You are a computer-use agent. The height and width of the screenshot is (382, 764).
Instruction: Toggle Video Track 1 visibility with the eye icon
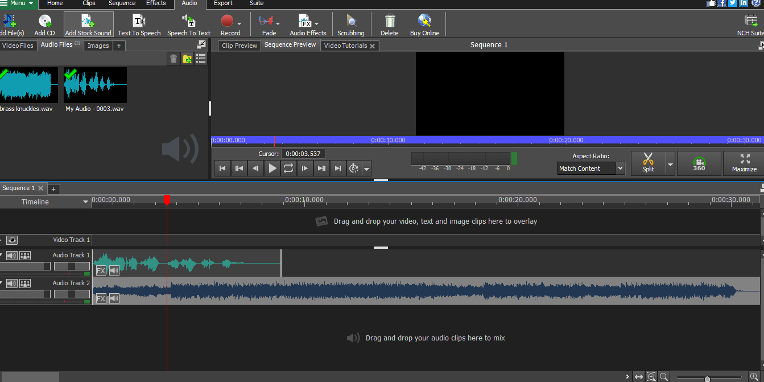point(12,240)
